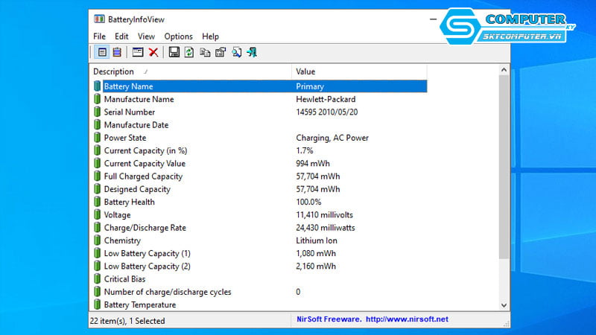The height and width of the screenshot is (335, 596).
Task: Open the View menu
Action: 146,36
